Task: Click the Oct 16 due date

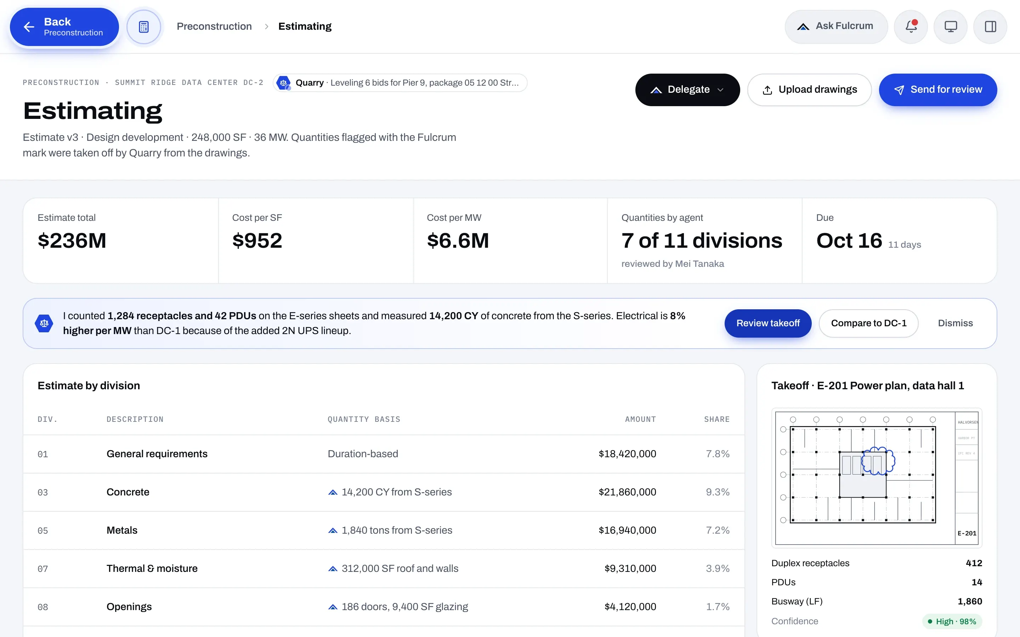Action: pyautogui.click(x=849, y=241)
